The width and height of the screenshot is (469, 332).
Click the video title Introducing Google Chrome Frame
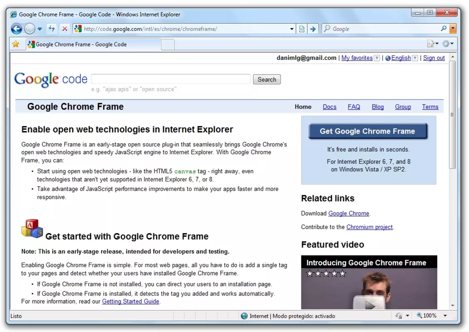tap(366, 263)
